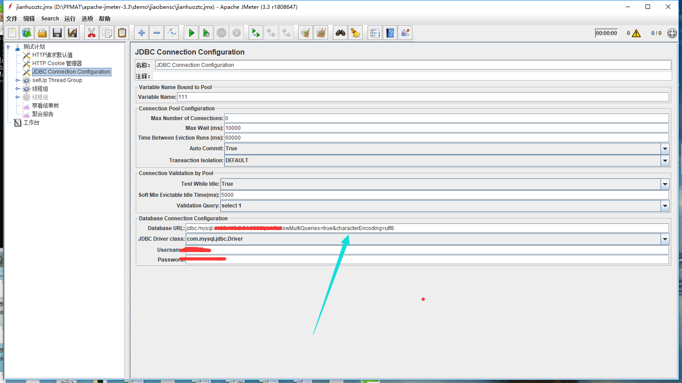
Task: Click the Variable Name field containing 111
Action: tap(423, 97)
